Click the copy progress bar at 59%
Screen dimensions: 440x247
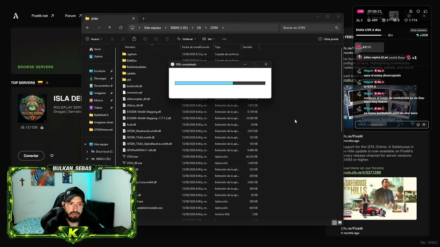[220, 83]
